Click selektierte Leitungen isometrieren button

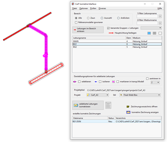coord(88,105)
